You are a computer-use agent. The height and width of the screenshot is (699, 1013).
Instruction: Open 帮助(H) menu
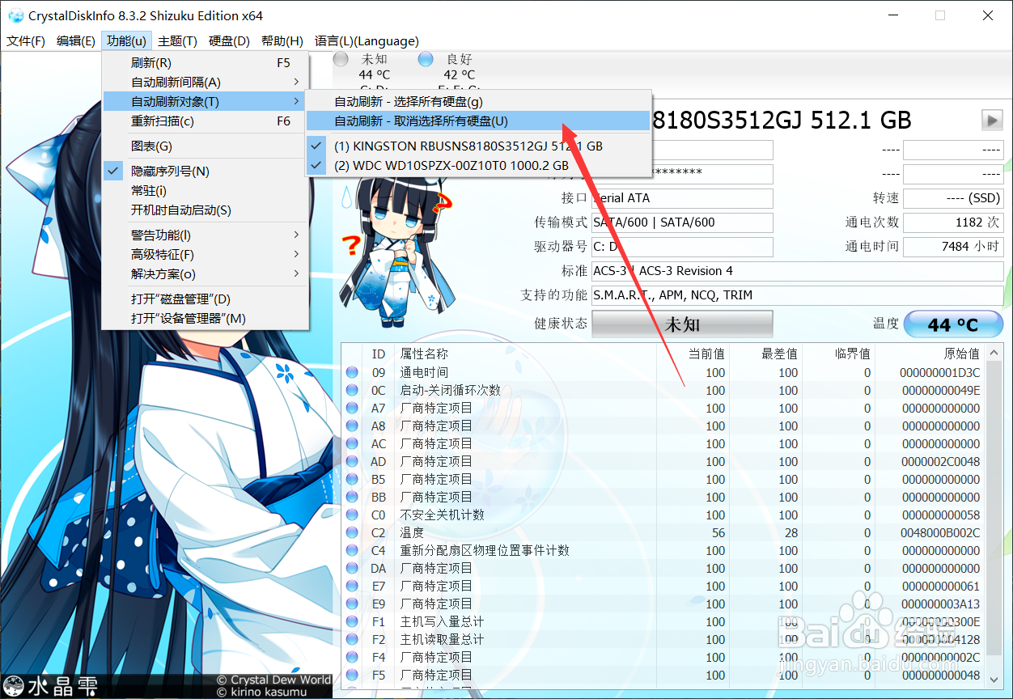(282, 41)
